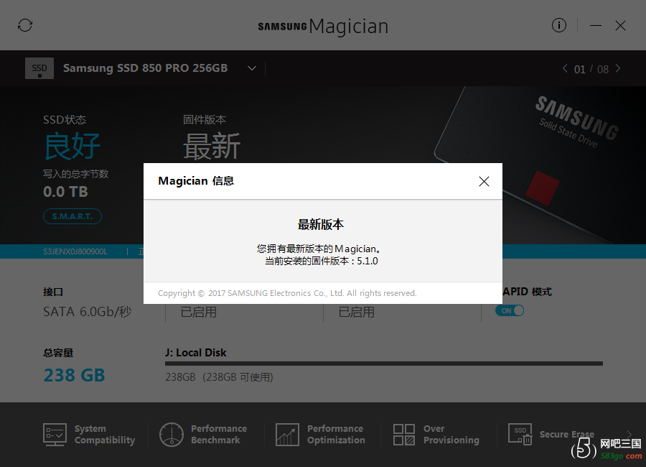Select Secure Erase menu item
This screenshot has width=646, height=467.
coord(567,435)
